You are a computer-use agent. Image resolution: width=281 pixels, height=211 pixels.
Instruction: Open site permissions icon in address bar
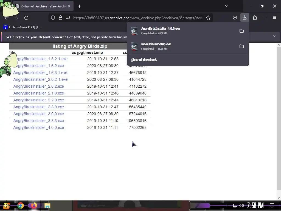[x=68, y=18]
